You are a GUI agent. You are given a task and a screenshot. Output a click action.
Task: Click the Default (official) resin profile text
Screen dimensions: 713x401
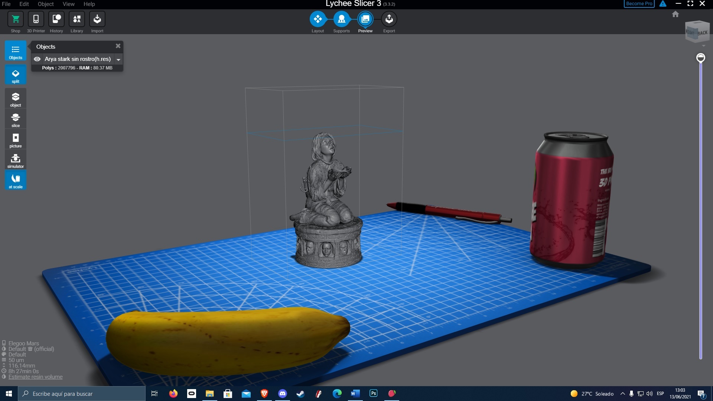[x=31, y=349]
